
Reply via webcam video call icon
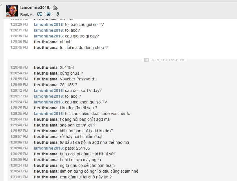pyautogui.click(x=49, y=14)
